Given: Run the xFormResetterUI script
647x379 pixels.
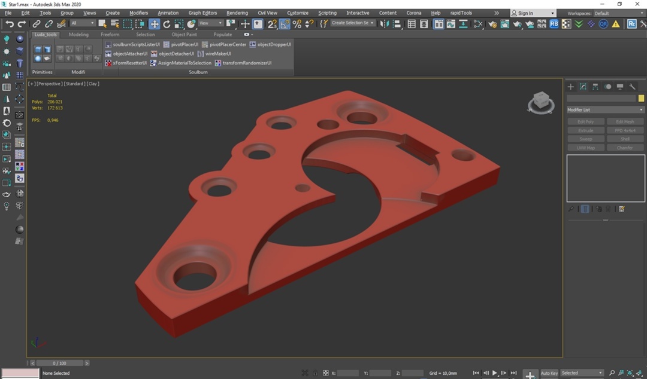Looking at the screenshot, I should tap(126, 63).
